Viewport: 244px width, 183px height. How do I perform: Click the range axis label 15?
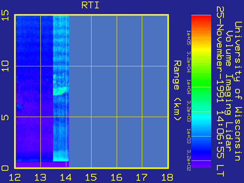point(5,15)
